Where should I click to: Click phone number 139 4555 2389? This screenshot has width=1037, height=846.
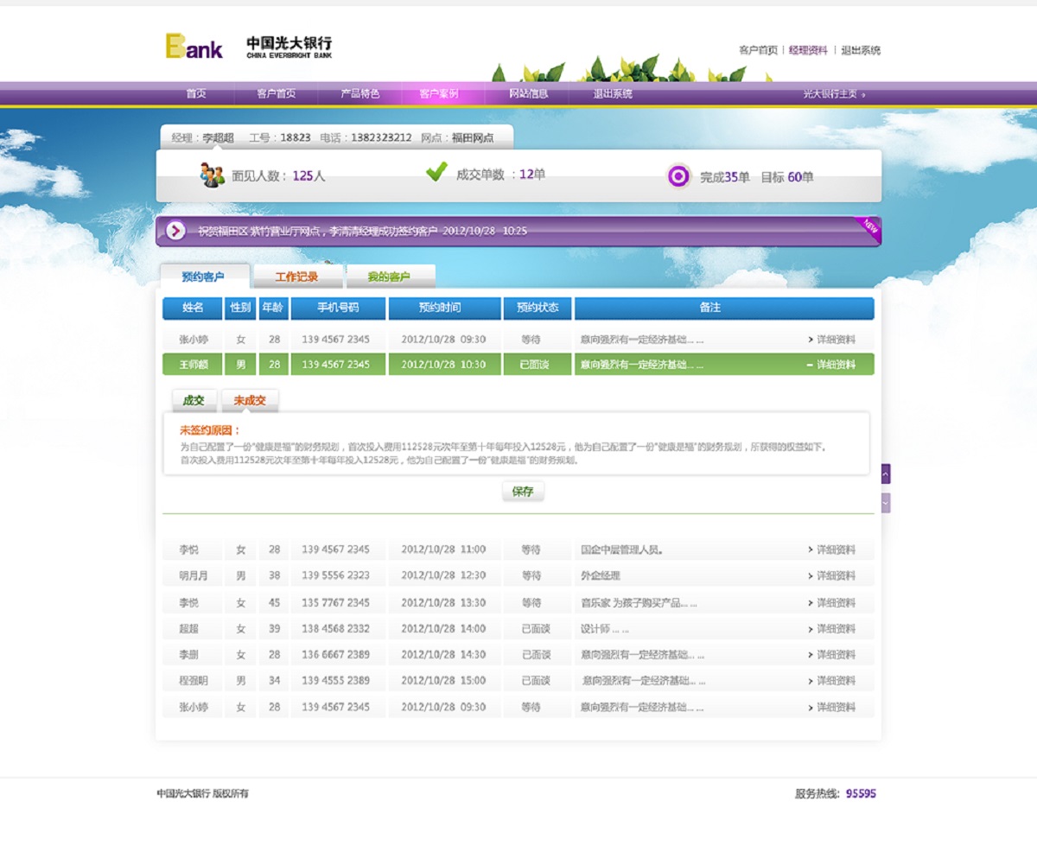[335, 681]
